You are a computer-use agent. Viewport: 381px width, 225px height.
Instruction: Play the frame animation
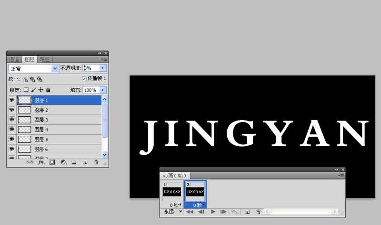213,212
